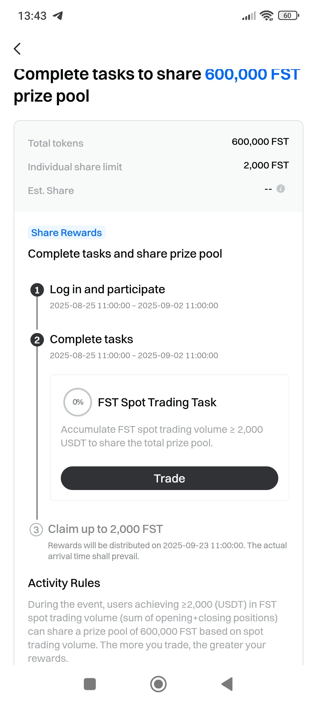
Task: Tap step 3 circle marker
Action: pyautogui.click(x=36, y=530)
